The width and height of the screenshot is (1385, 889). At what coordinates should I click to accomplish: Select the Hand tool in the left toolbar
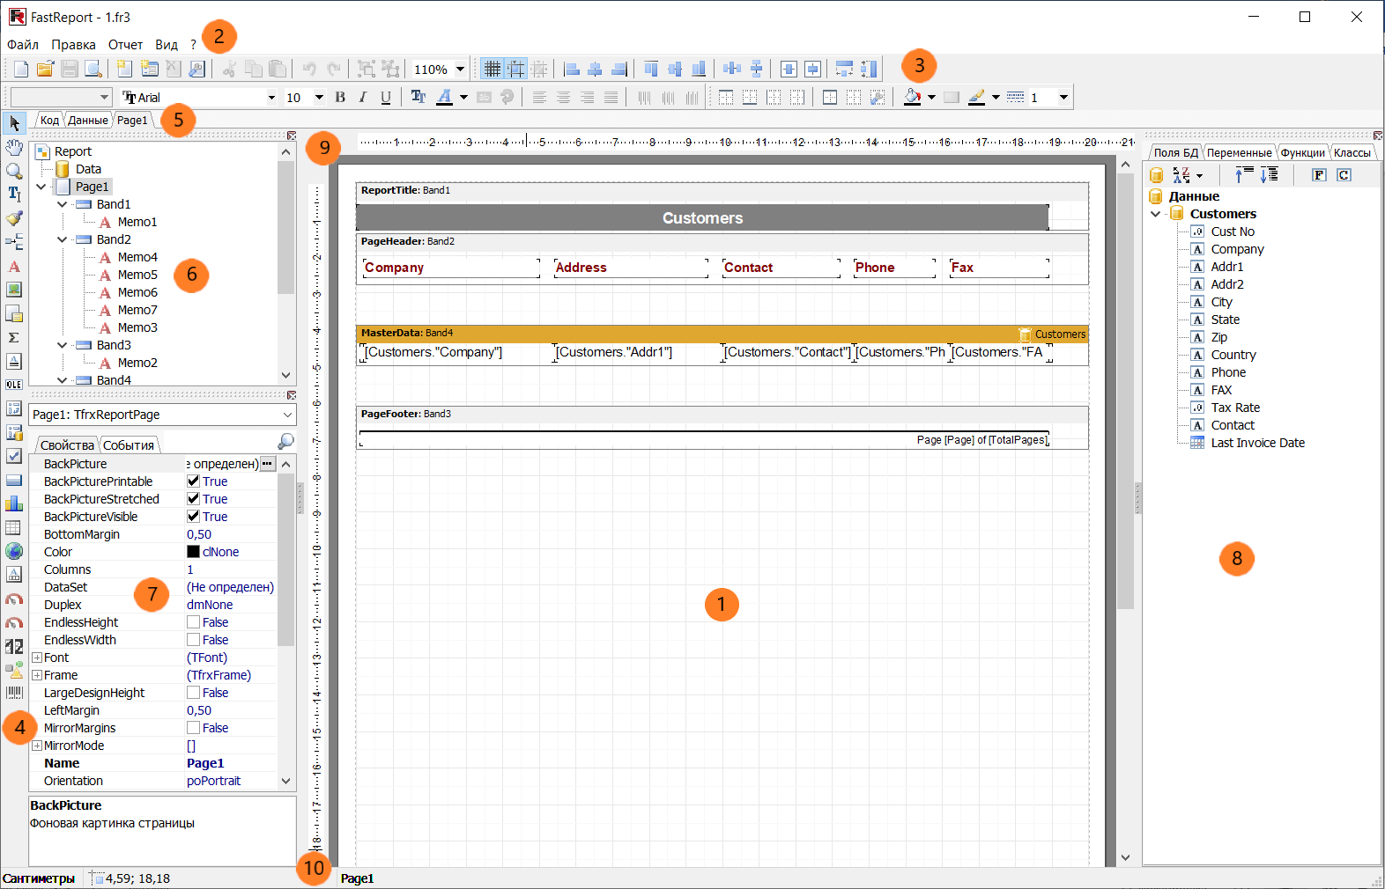pos(14,147)
